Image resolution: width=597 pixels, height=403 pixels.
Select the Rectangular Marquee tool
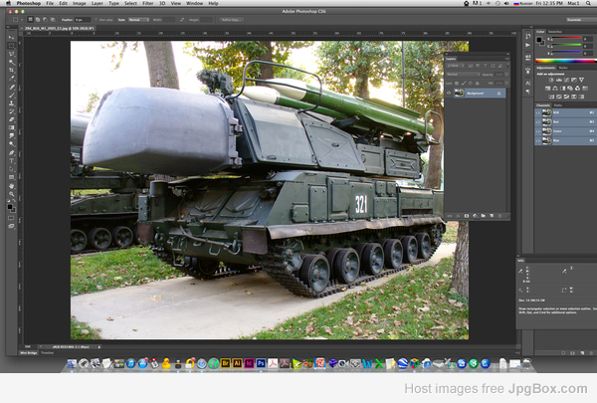coord(12,46)
